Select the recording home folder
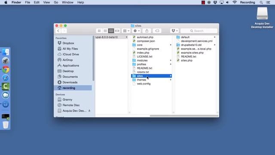The height and width of the screenshot is (155, 275). click(73, 88)
